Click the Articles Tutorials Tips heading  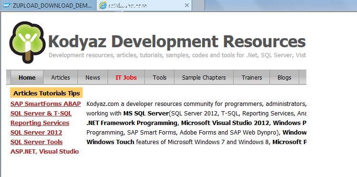coord(46,93)
